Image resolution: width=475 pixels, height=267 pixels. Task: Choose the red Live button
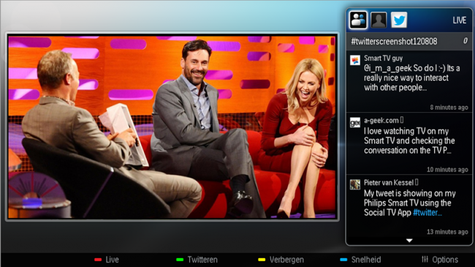(x=107, y=260)
